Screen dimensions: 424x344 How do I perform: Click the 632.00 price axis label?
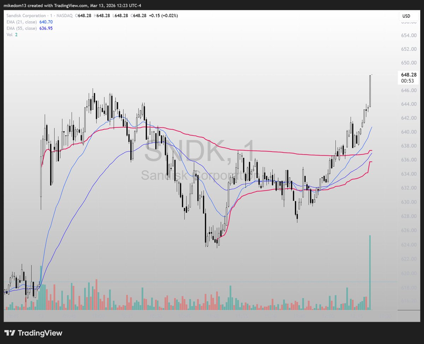[x=408, y=188]
